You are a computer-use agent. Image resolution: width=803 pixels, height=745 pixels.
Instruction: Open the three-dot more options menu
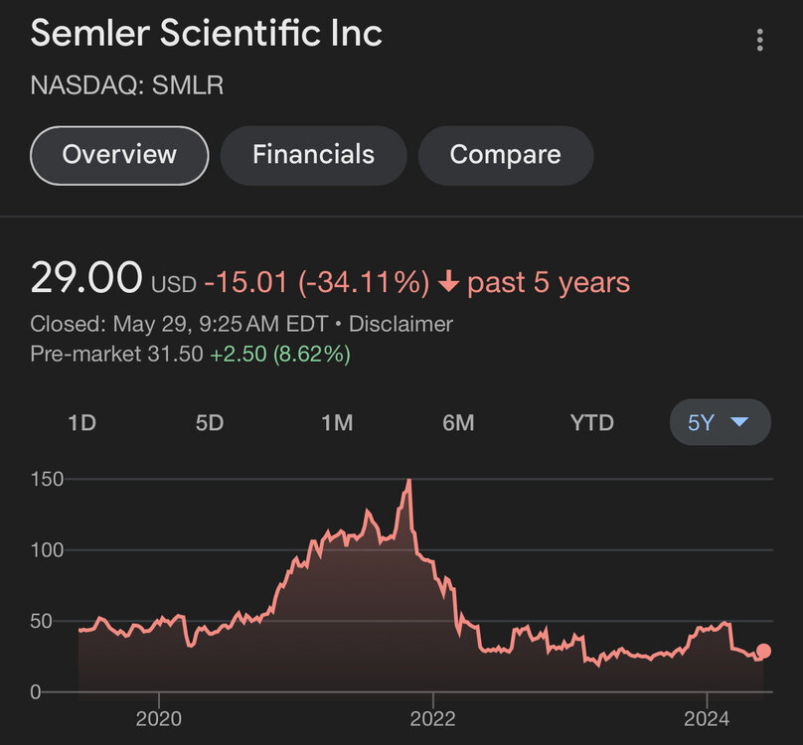[759, 40]
